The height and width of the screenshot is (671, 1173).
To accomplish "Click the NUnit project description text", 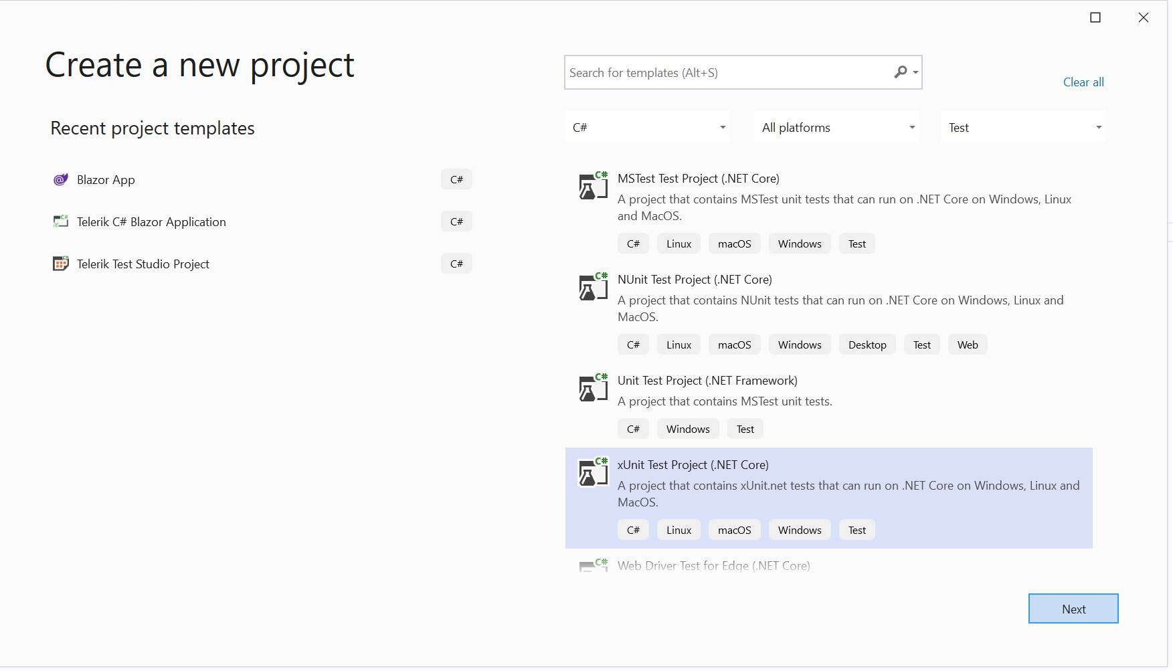I will click(x=840, y=308).
